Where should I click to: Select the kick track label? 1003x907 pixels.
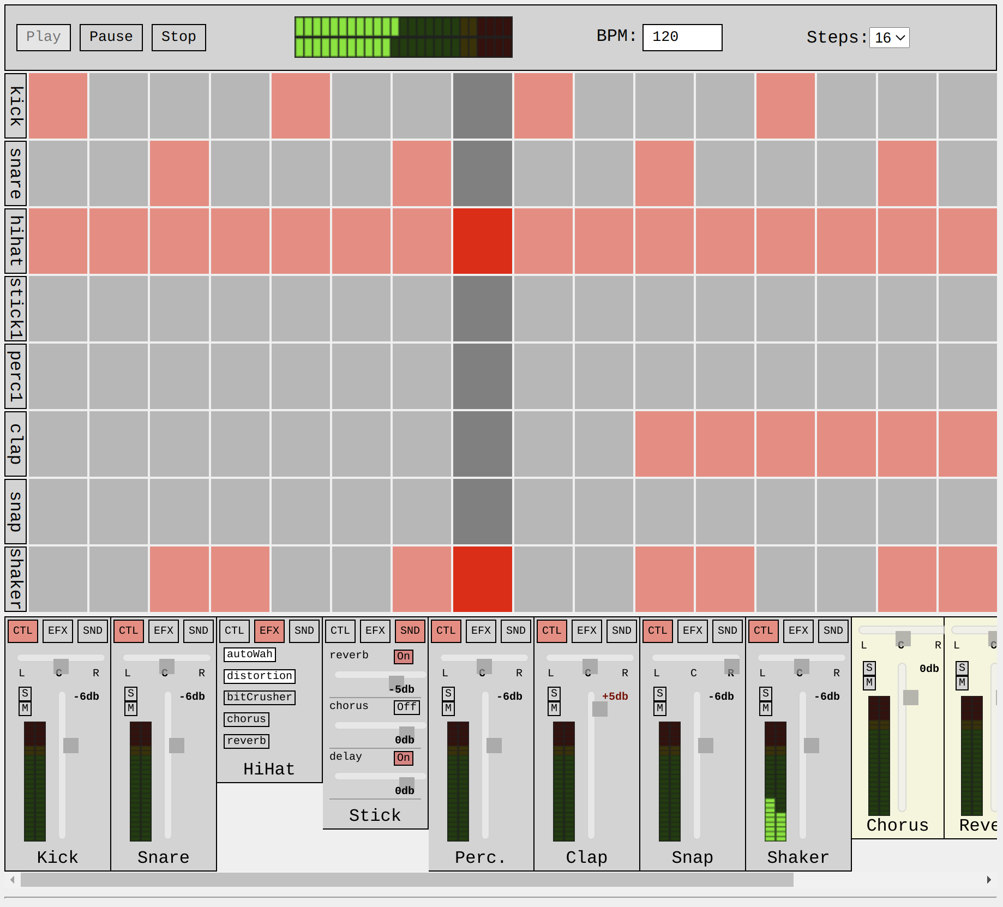tap(16, 106)
